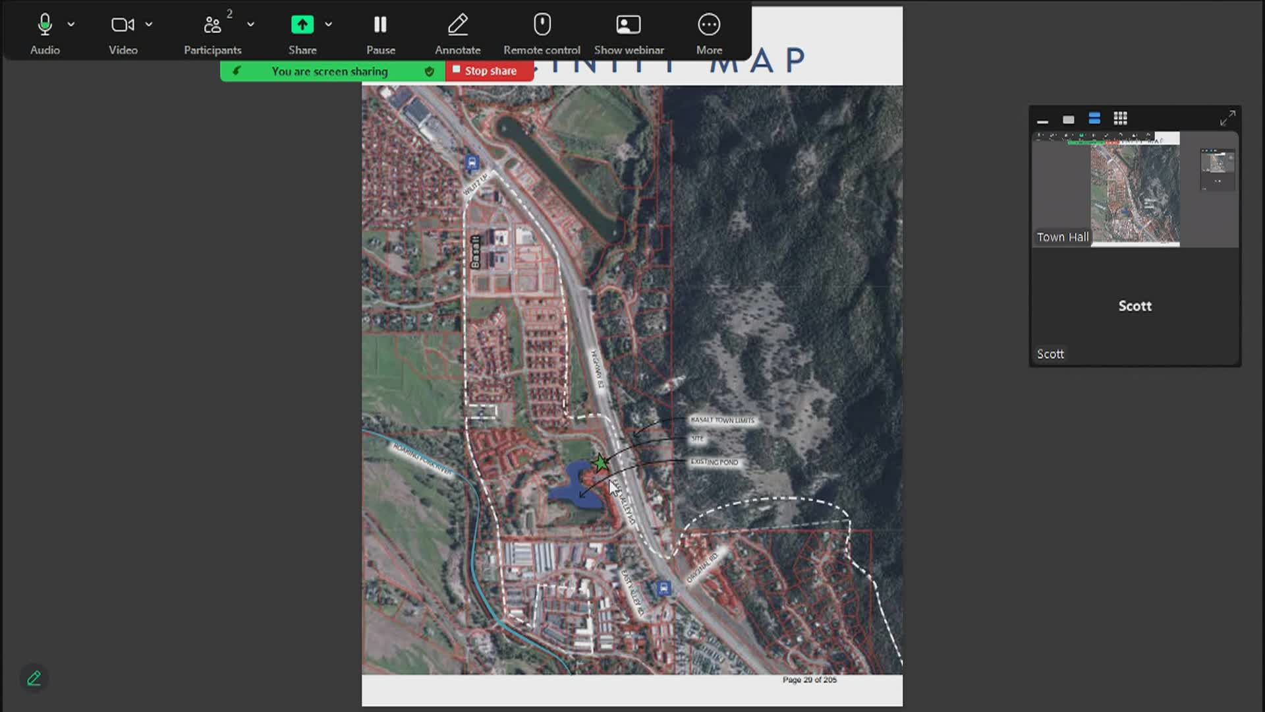Image resolution: width=1265 pixels, height=712 pixels.
Task: Click the bus stop icon near Willits Ln
Action: 472,162
